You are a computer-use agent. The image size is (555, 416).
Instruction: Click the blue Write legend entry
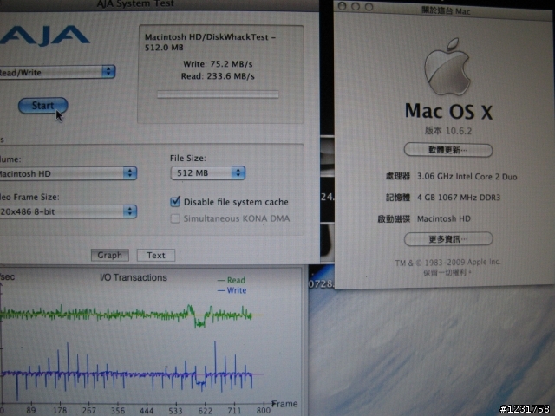coord(232,290)
